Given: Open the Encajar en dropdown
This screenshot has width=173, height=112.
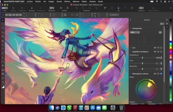Looking at the screenshot, I should click(141, 8).
